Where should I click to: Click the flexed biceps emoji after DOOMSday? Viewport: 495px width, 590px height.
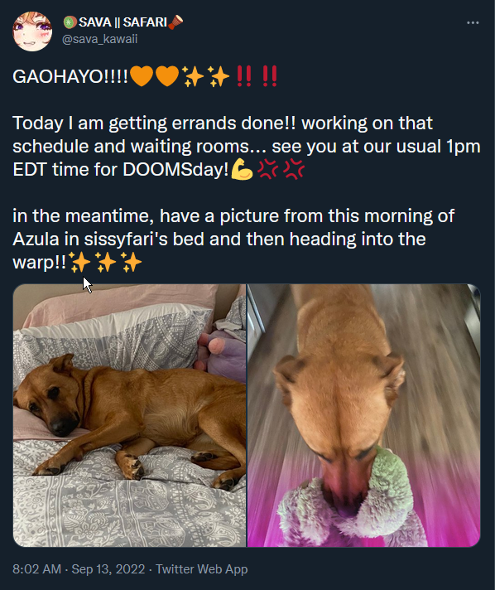coord(242,169)
